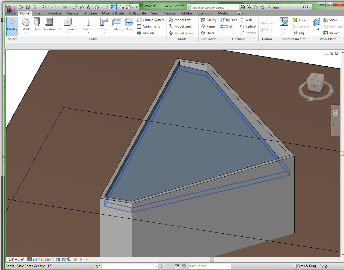Open the workset combo box in status bar

130,266
